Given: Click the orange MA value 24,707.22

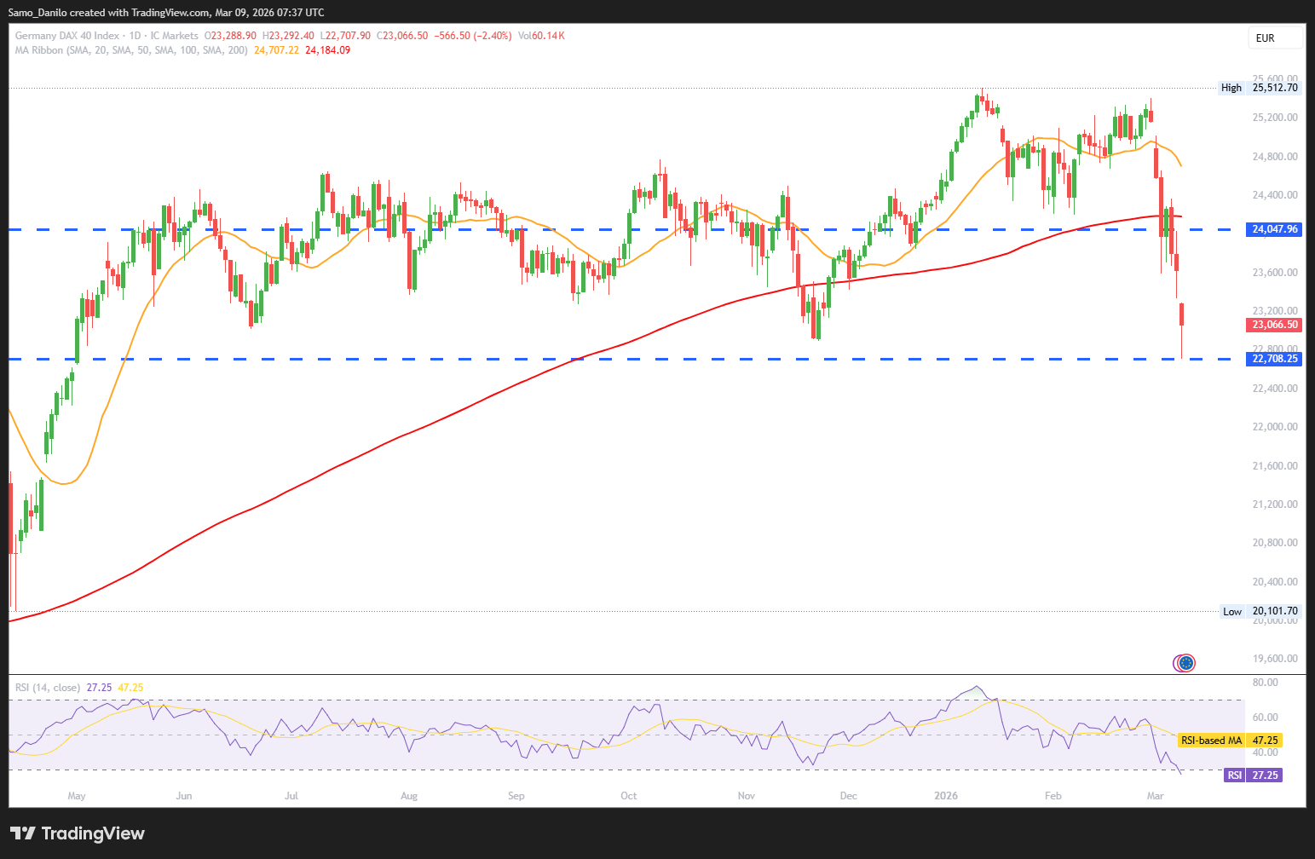Looking at the screenshot, I should [276, 50].
